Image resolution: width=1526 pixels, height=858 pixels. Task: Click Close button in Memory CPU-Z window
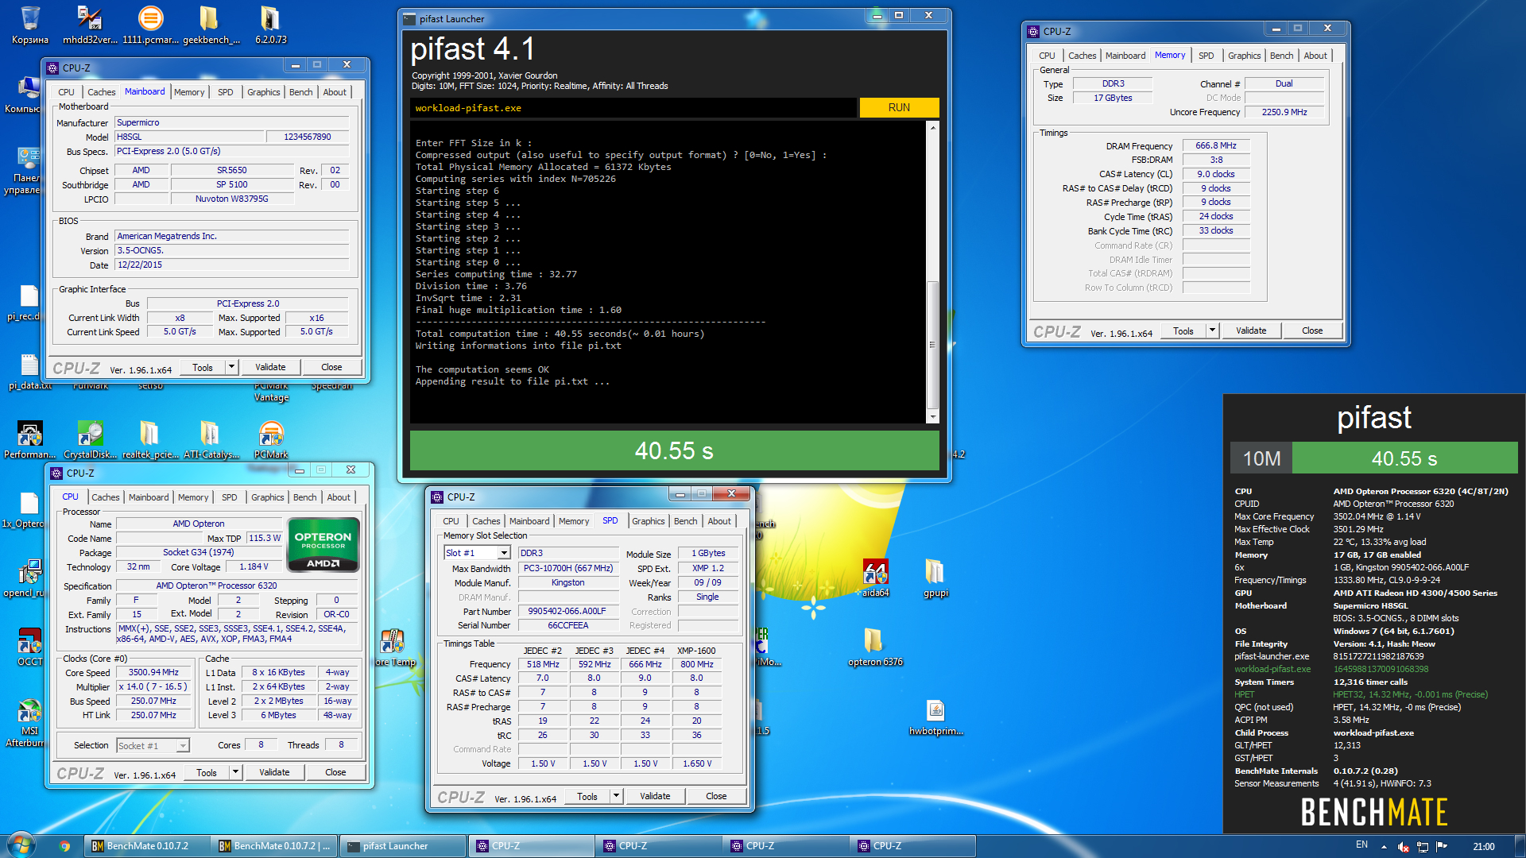[1312, 330]
